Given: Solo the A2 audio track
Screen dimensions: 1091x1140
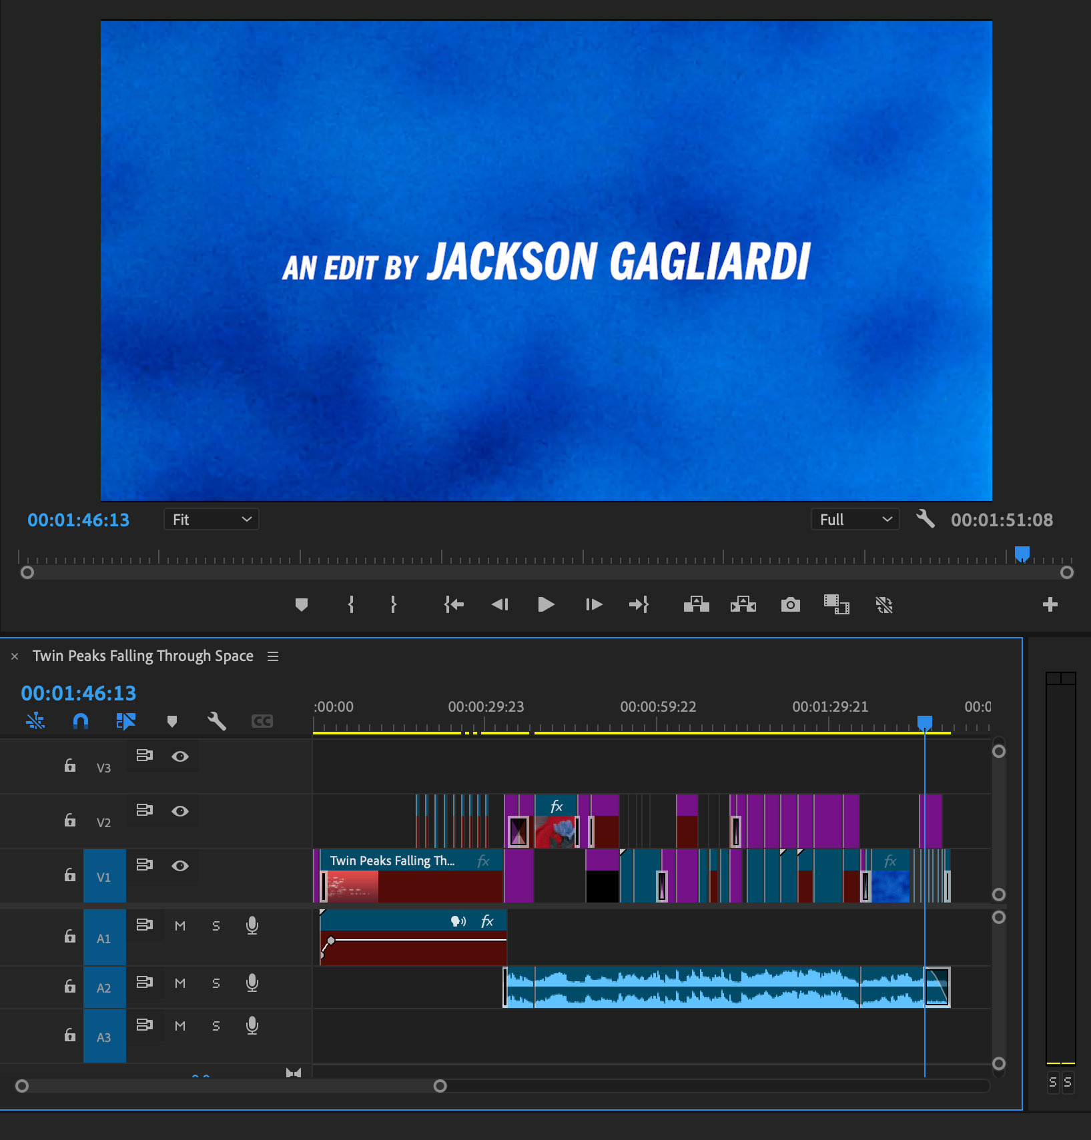Looking at the screenshot, I should [x=216, y=983].
